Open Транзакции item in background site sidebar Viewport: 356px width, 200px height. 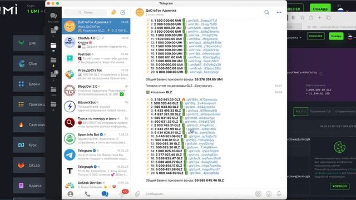click(x=29, y=104)
